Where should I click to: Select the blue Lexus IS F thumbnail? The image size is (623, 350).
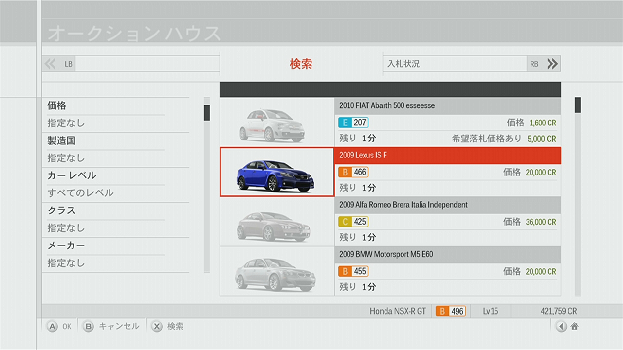point(277,172)
